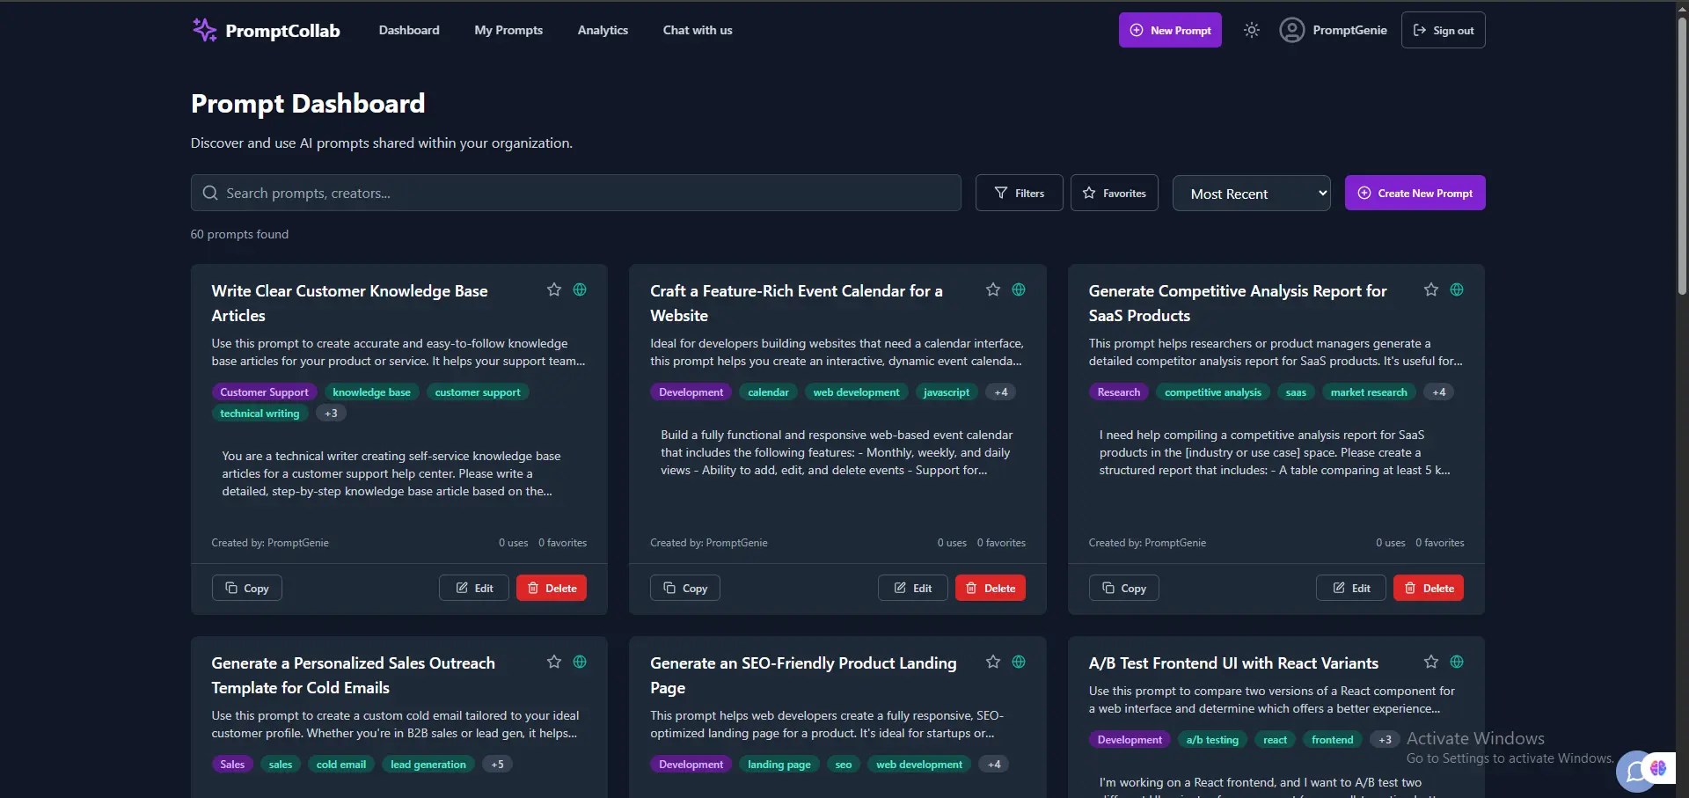Viewport: 1689px width, 798px height.
Task: Click globe icon on Event Calendar card
Action: (1019, 289)
